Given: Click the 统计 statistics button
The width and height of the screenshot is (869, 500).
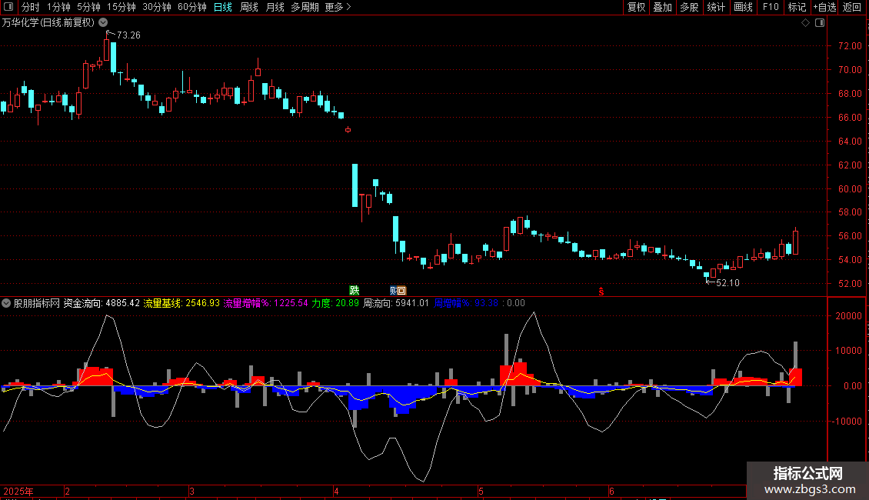Looking at the screenshot, I should 716,7.
